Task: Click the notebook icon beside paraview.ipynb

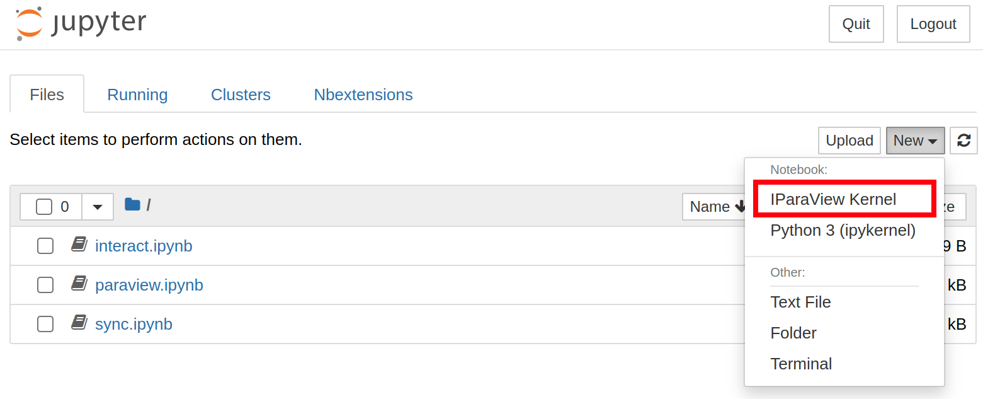Action: point(79,284)
